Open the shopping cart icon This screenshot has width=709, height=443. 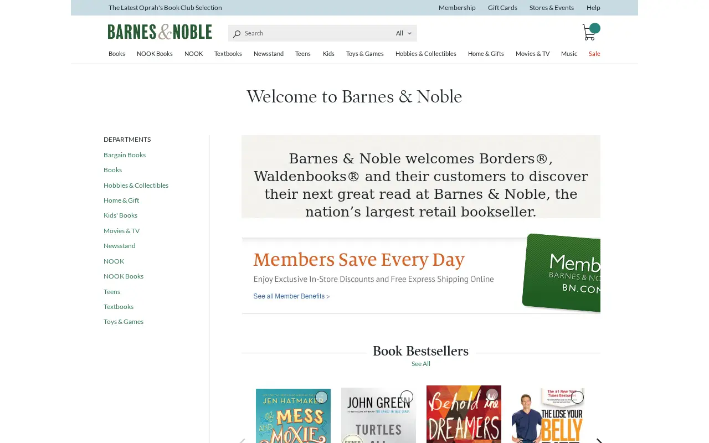coord(589,33)
